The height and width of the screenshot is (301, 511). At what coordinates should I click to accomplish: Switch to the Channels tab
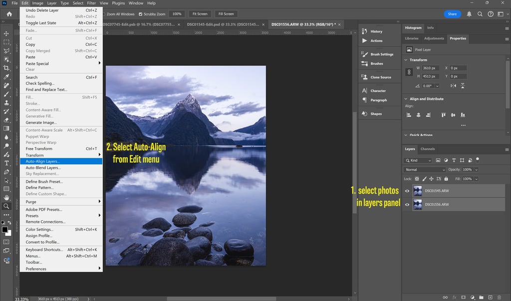pos(428,149)
